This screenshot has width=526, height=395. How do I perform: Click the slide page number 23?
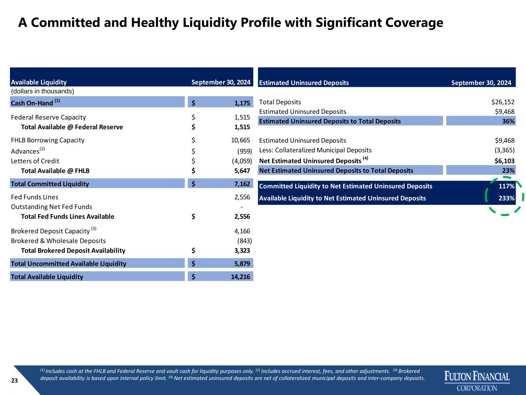(x=15, y=381)
